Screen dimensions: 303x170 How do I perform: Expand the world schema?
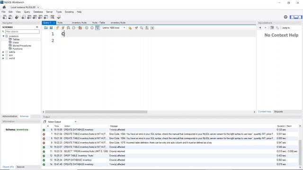[x=3, y=58]
